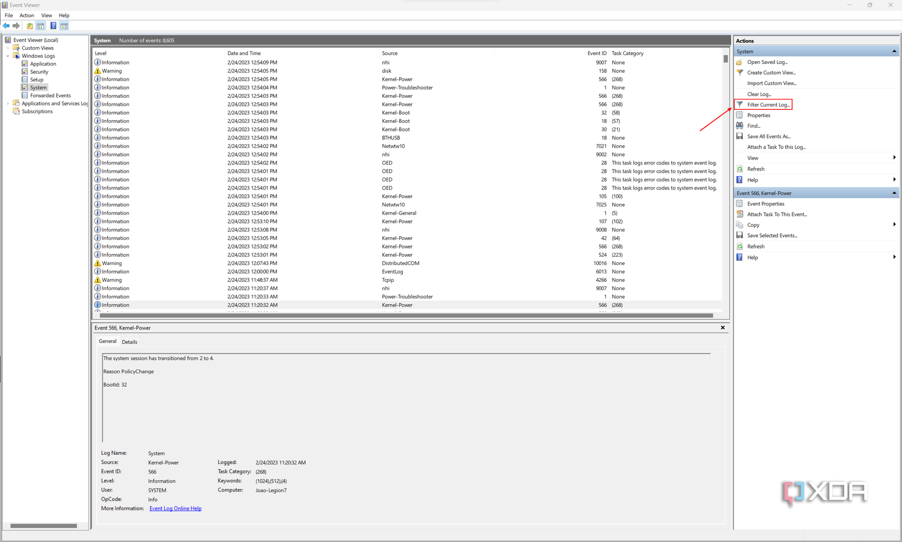Select Attach Task To This Event

(776, 214)
